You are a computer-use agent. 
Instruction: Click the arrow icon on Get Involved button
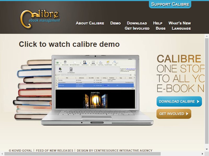tap(187, 114)
